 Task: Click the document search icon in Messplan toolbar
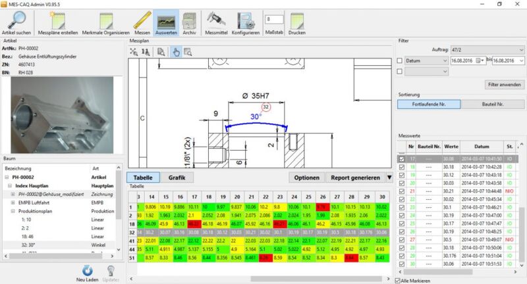(x=161, y=52)
